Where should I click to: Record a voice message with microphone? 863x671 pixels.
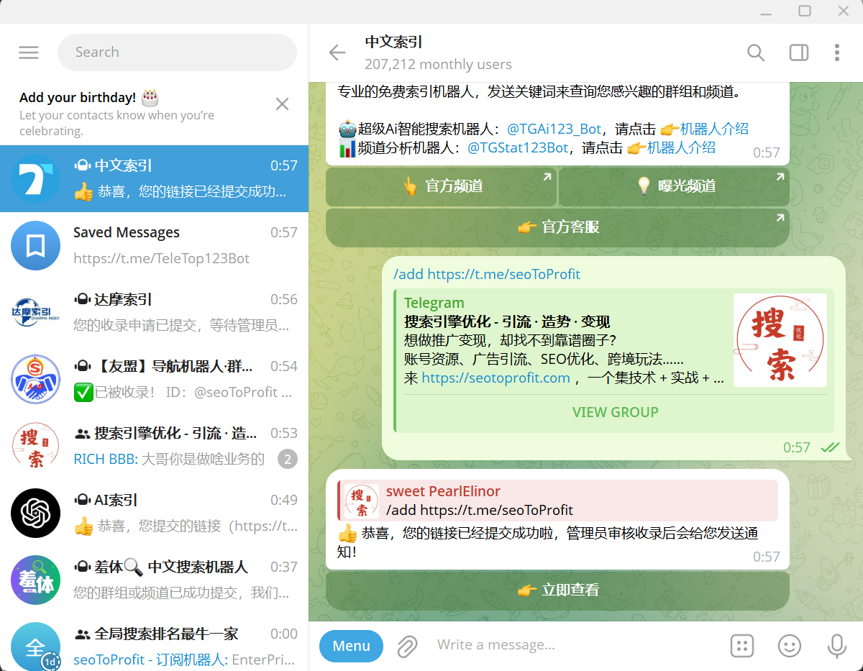coord(836,646)
